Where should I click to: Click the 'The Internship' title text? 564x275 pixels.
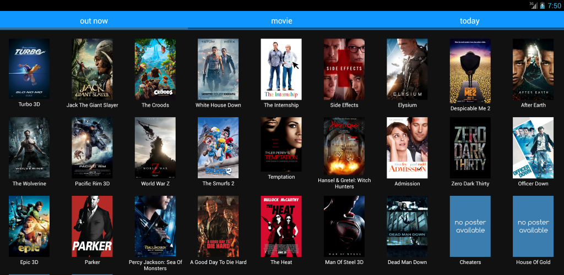(x=281, y=105)
